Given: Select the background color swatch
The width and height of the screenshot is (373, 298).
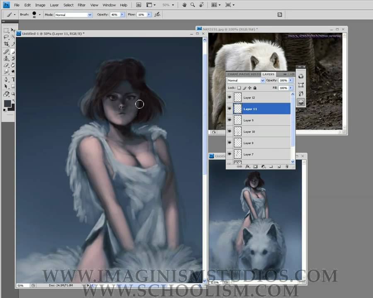Looking at the screenshot, I should [12, 108].
